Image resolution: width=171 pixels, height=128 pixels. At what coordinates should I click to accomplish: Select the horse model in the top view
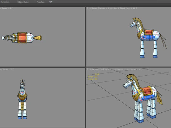(x=22, y=38)
